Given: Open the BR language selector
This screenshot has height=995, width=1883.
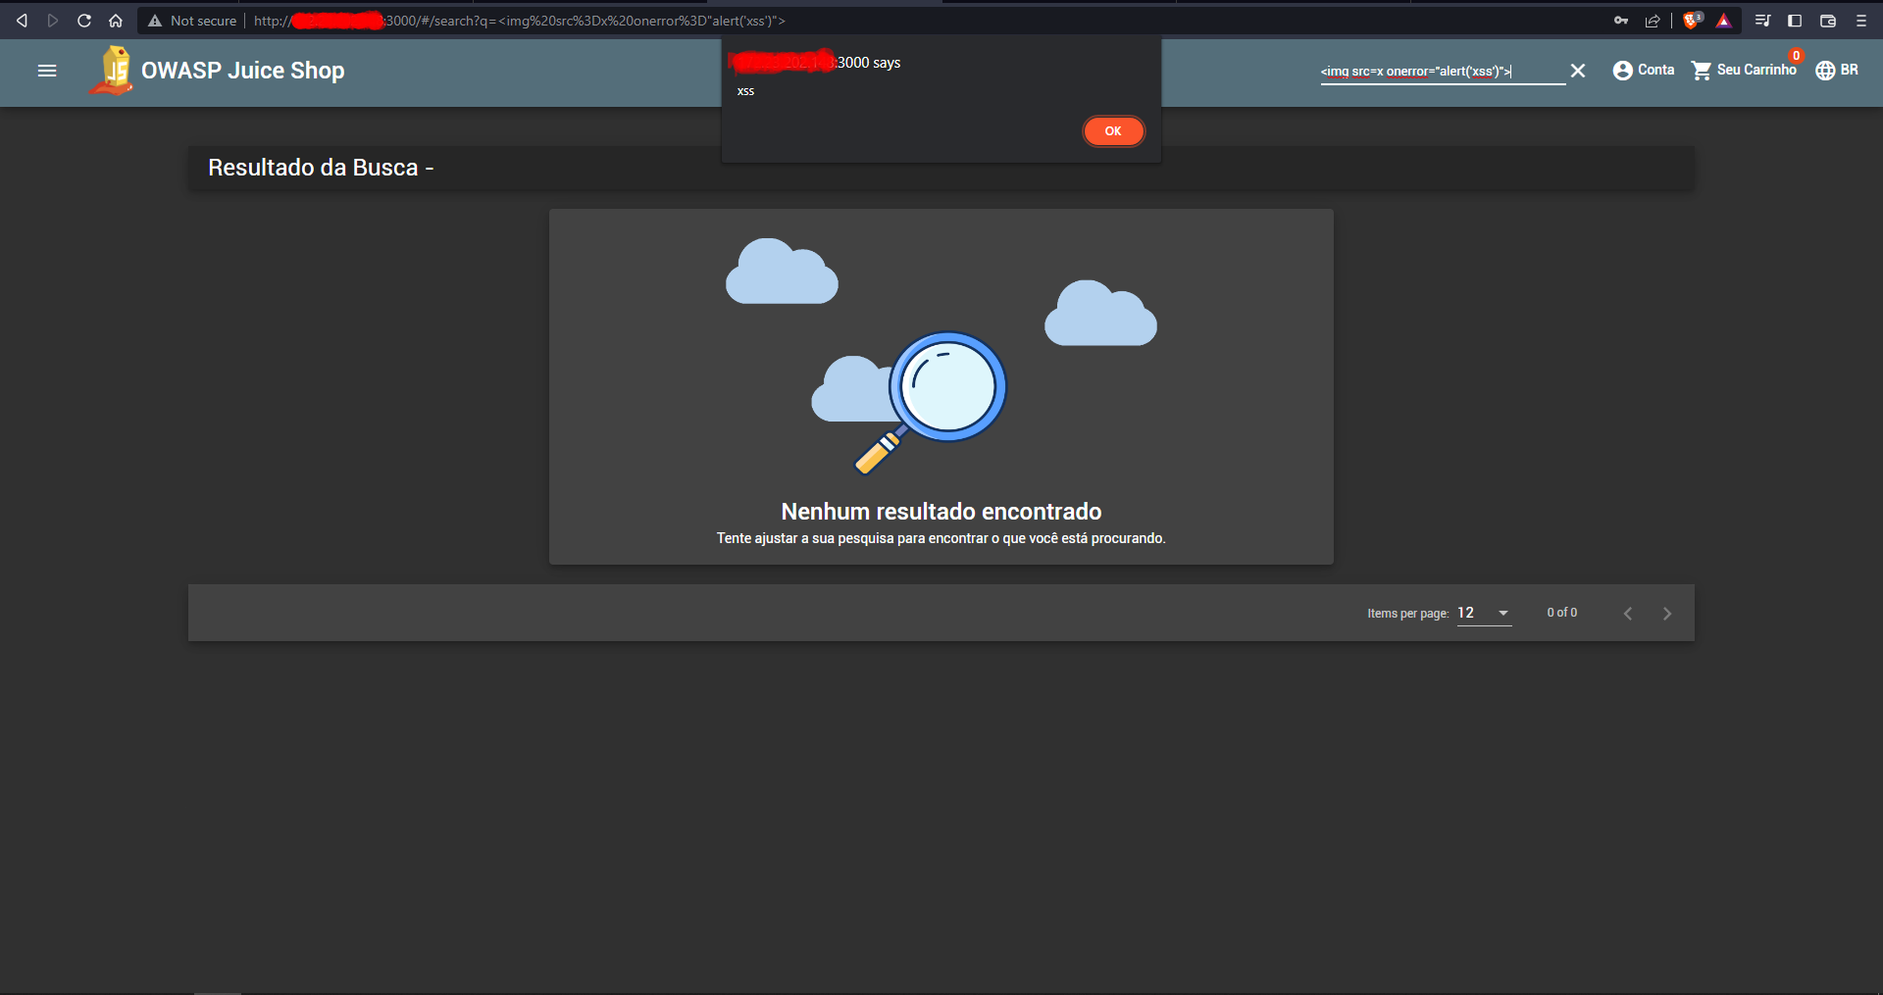Looking at the screenshot, I should click(x=1835, y=70).
